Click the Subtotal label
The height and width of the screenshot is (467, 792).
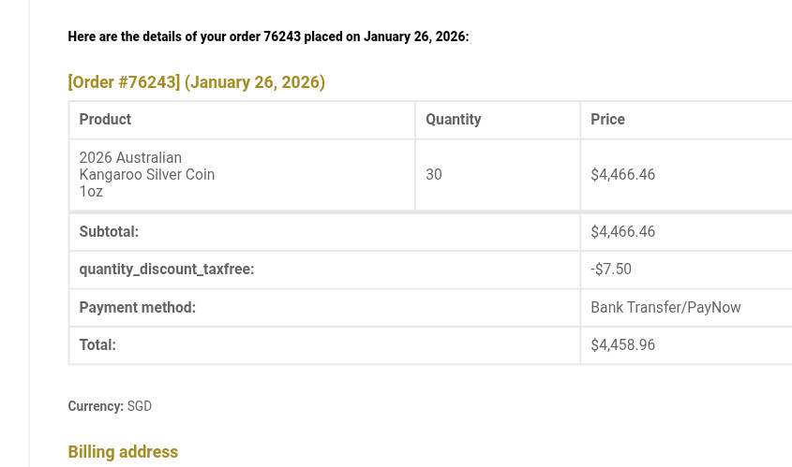109,231
